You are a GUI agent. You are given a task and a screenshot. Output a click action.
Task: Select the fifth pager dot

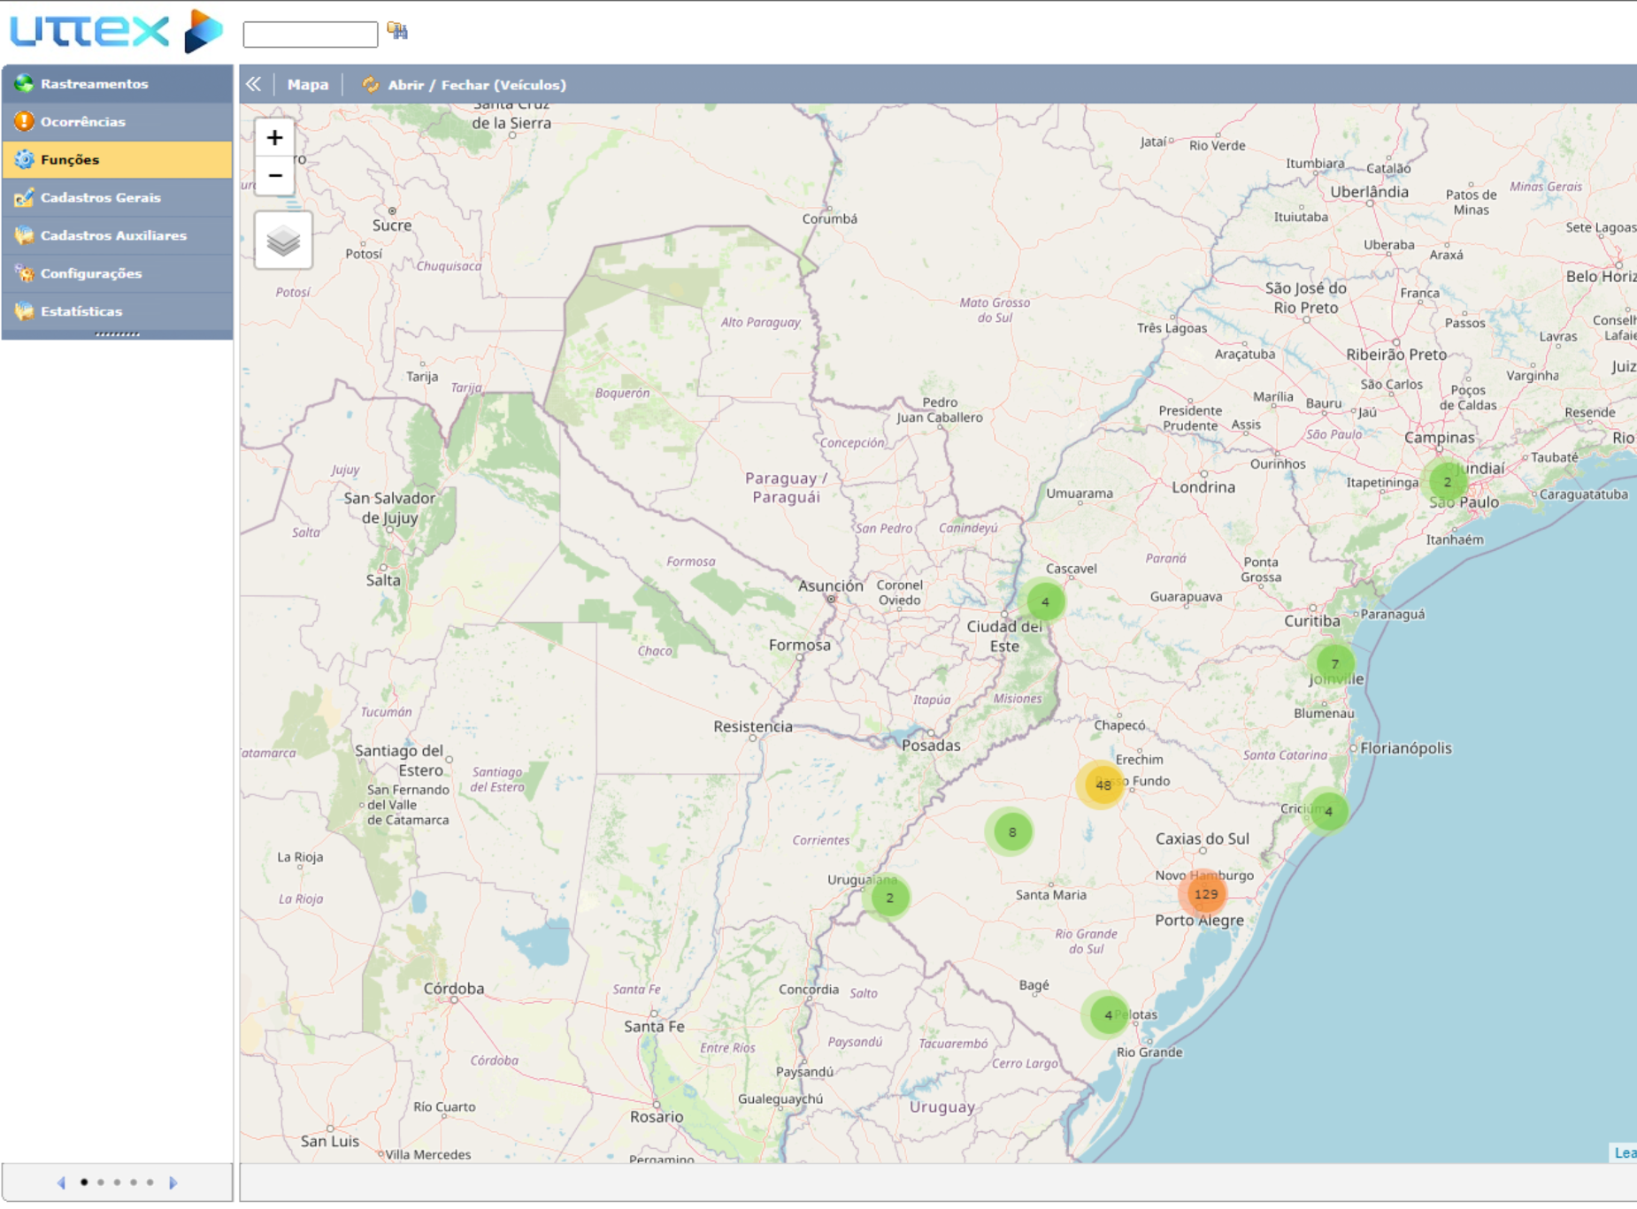click(x=150, y=1182)
